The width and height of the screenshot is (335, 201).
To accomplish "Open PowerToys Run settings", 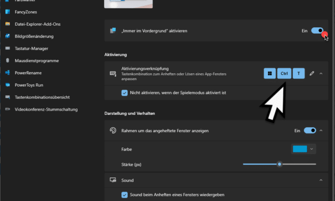I will (x=29, y=85).
